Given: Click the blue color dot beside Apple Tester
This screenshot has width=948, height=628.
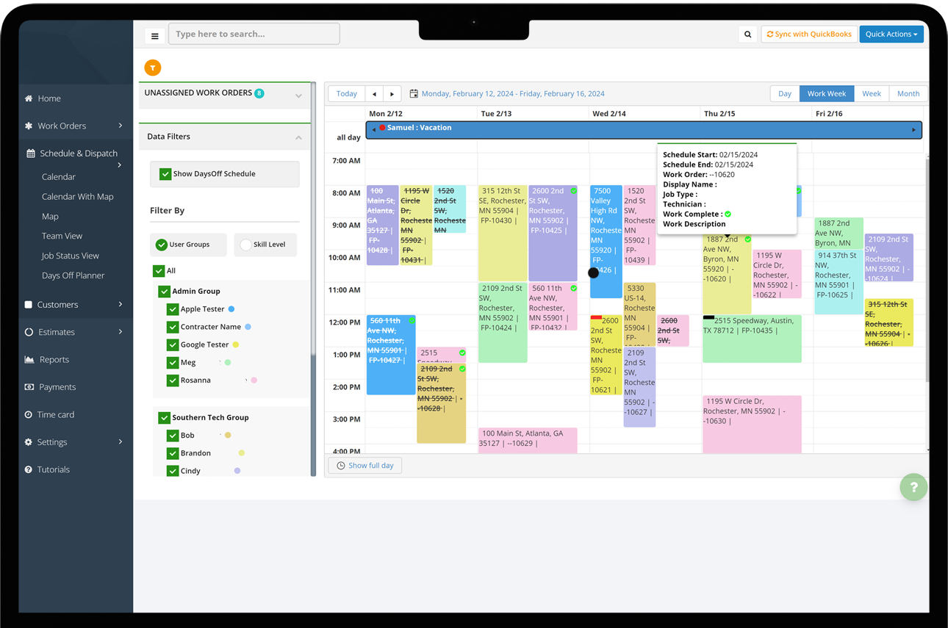Looking at the screenshot, I should tap(231, 309).
